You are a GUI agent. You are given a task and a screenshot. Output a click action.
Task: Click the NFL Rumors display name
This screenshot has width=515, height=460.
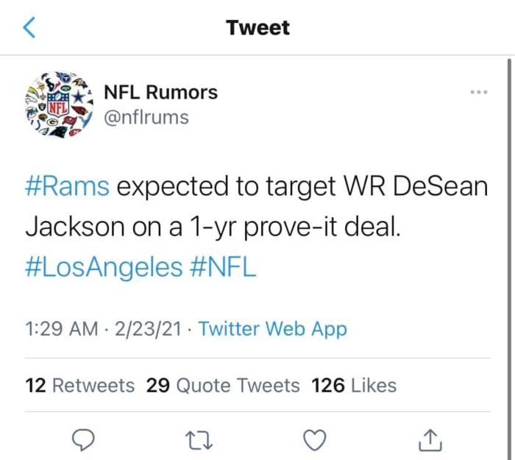point(160,92)
